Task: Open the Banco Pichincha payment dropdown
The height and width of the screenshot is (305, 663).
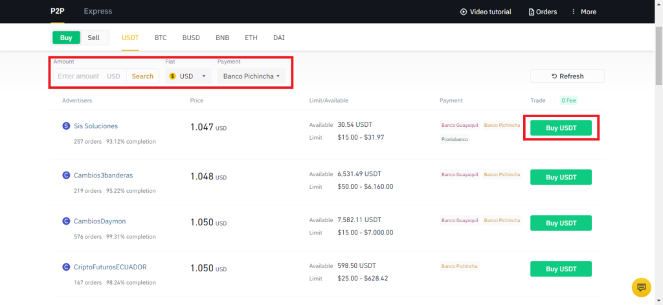Action: click(x=252, y=76)
